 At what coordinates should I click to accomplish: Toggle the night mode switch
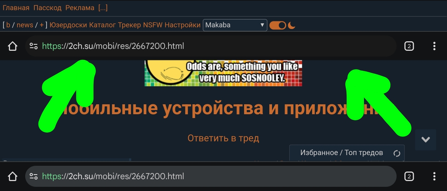click(278, 25)
